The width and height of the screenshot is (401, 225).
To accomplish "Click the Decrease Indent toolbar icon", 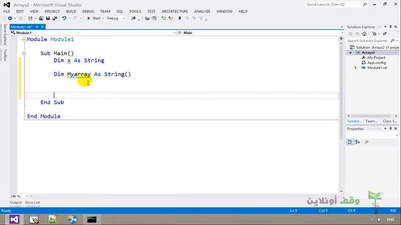I will (x=147, y=18).
